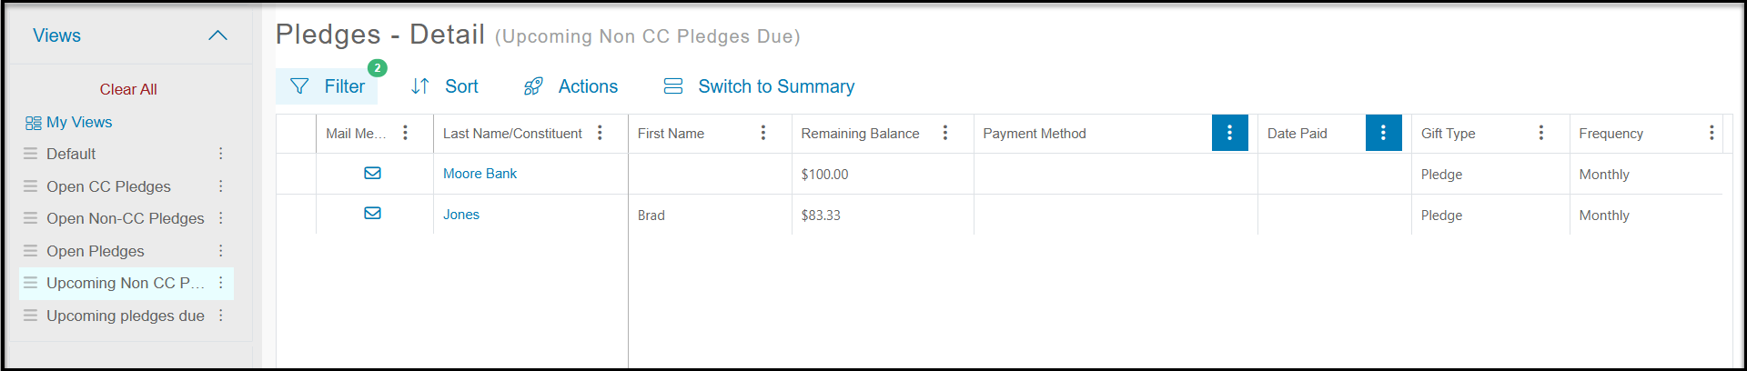This screenshot has height=371, width=1747.
Task: Open options for Open Non-CC Pledges view
Action: coord(221,218)
